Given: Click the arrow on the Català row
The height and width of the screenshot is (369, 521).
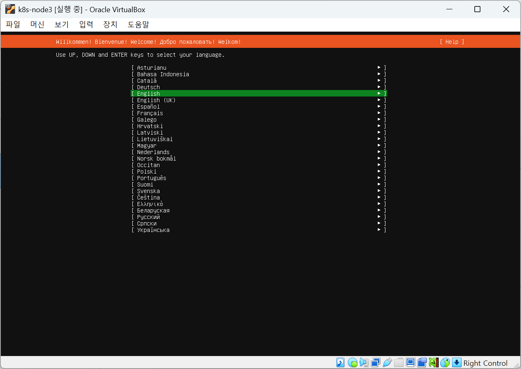Looking at the screenshot, I should (x=379, y=81).
